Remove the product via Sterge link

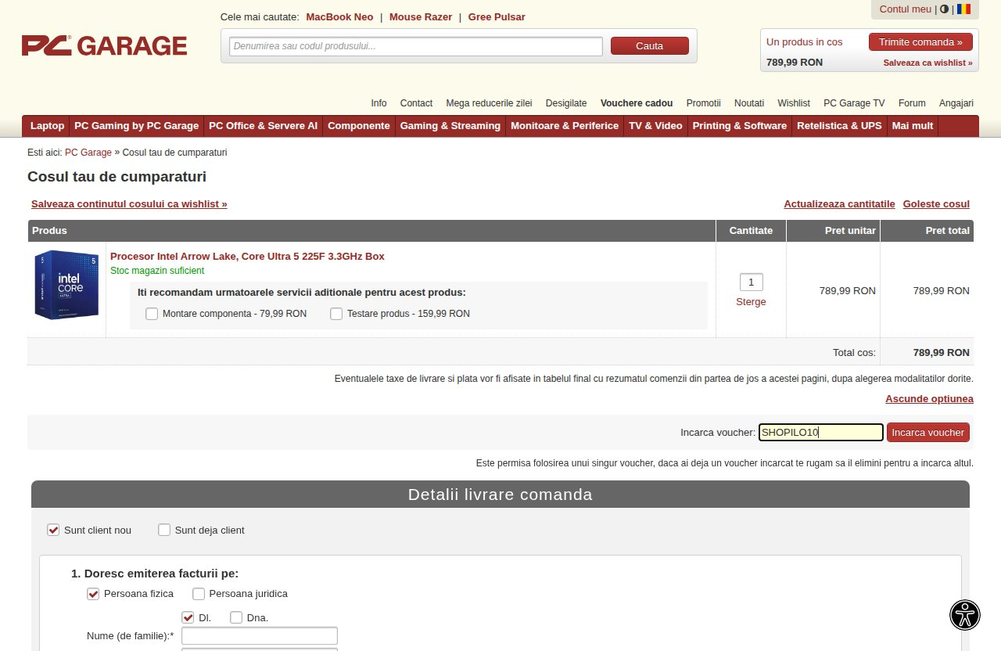click(x=751, y=302)
